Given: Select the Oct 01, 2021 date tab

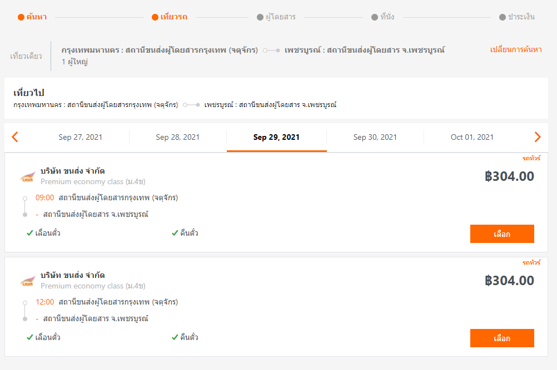Looking at the screenshot, I should tap(472, 137).
